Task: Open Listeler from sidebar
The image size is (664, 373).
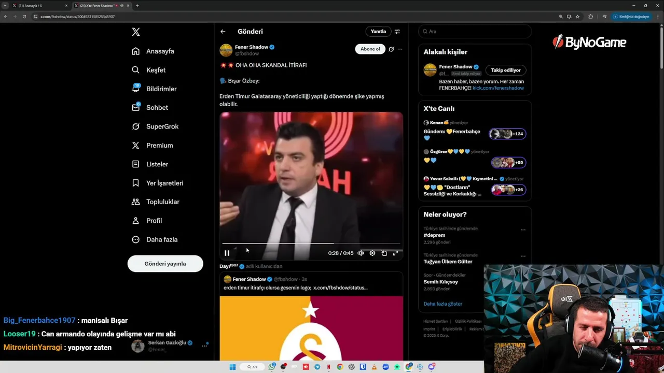Action: [150, 164]
